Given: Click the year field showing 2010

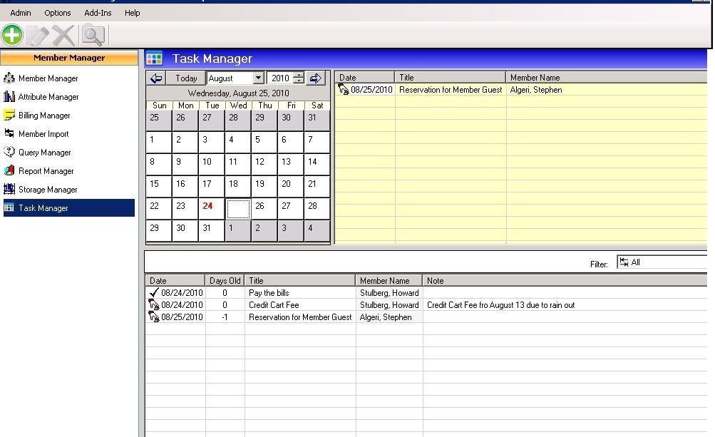Looking at the screenshot, I should 280,78.
